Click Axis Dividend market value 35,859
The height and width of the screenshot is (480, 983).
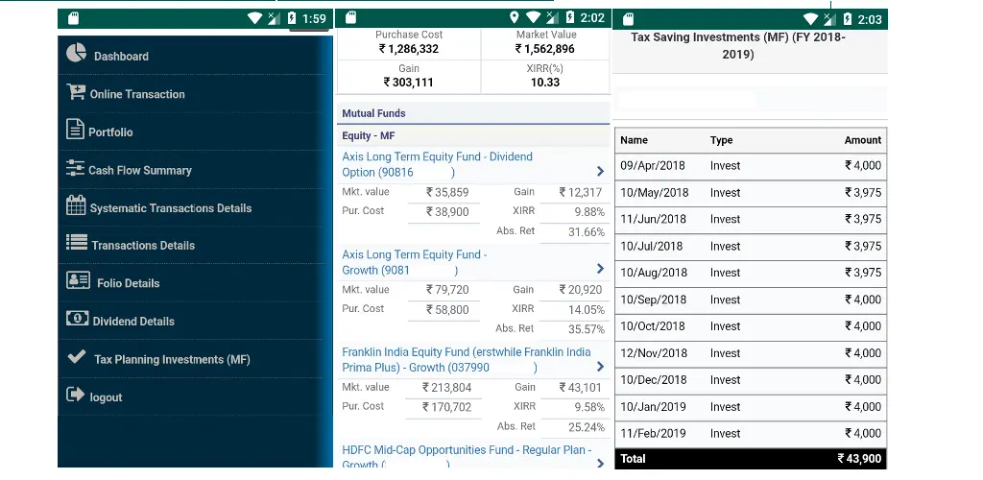tap(447, 192)
